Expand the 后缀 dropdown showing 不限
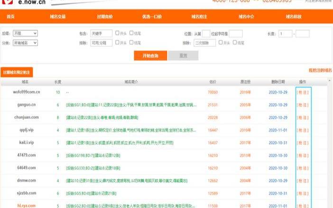333x208 pixels. coord(25,33)
